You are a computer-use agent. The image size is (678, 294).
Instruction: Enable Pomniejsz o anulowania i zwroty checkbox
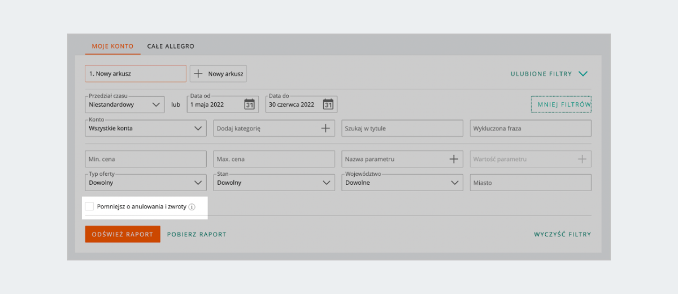click(89, 207)
